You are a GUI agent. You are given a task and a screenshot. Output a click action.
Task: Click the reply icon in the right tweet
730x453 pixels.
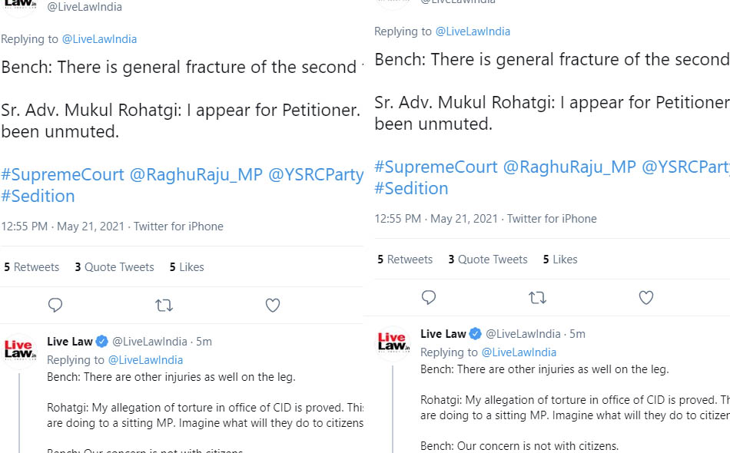click(x=429, y=297)
